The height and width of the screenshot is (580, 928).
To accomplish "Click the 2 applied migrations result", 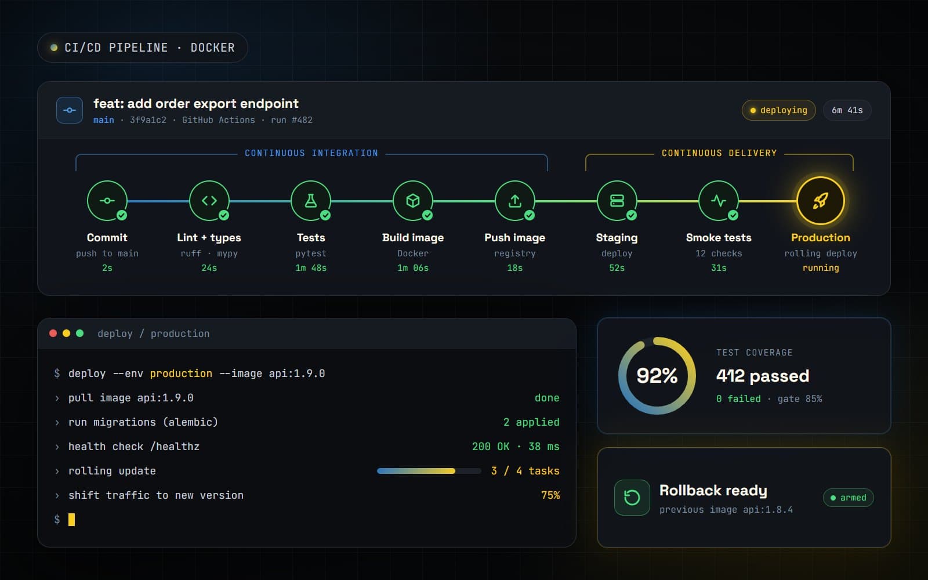I will coord(531,422).
